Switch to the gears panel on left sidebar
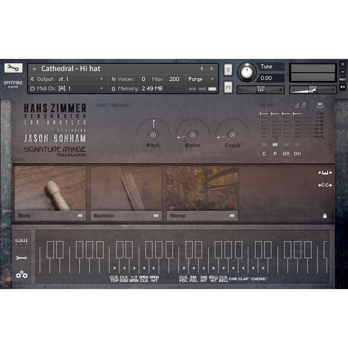 [x=22, y=275]
